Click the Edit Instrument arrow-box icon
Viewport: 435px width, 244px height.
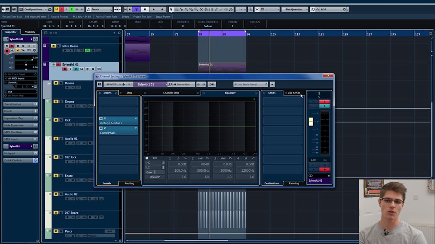point(212,84)
